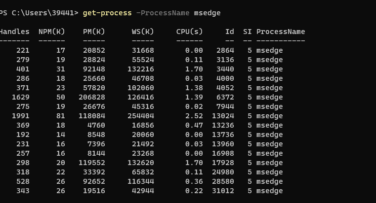The height and width of the screenshot is (203, 376).
Task: Click the prompt path C:\Users\39441
Action: tap(43, 13)
